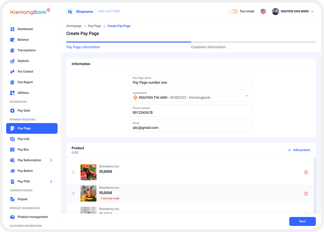Click the Pay Gate icon
This screenshot has height=232, width=324.
(x=12, y=111)
